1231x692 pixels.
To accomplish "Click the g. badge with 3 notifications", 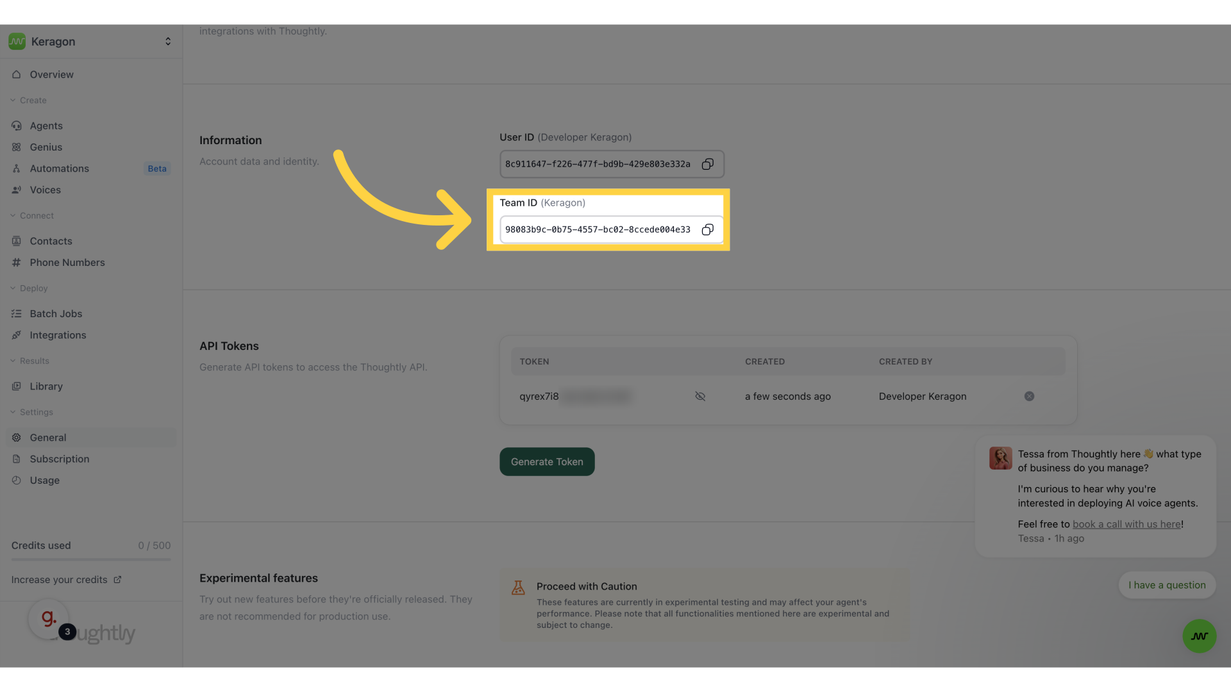I will point(50,620).
